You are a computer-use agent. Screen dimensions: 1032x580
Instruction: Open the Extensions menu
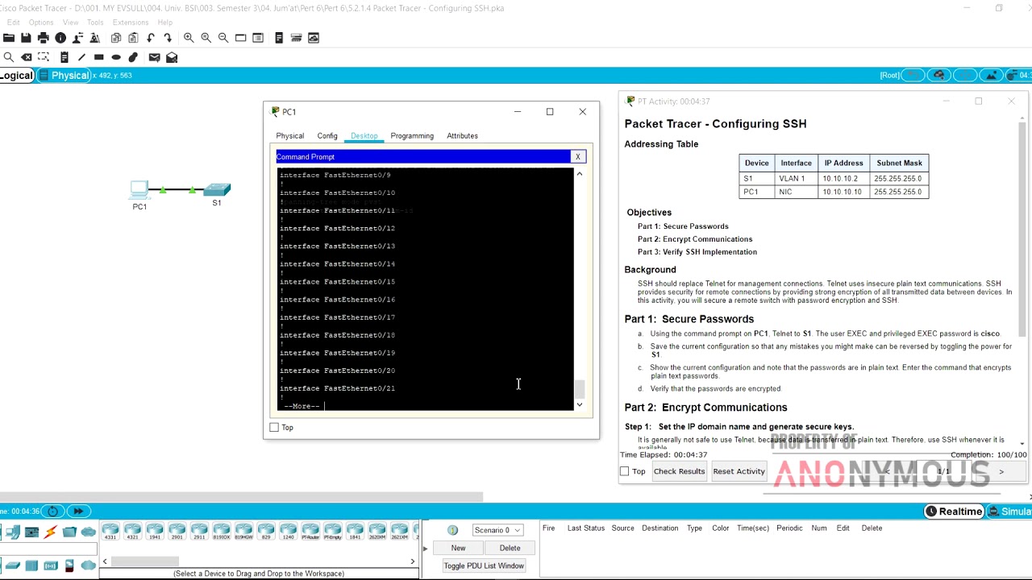tap(131, 22)
